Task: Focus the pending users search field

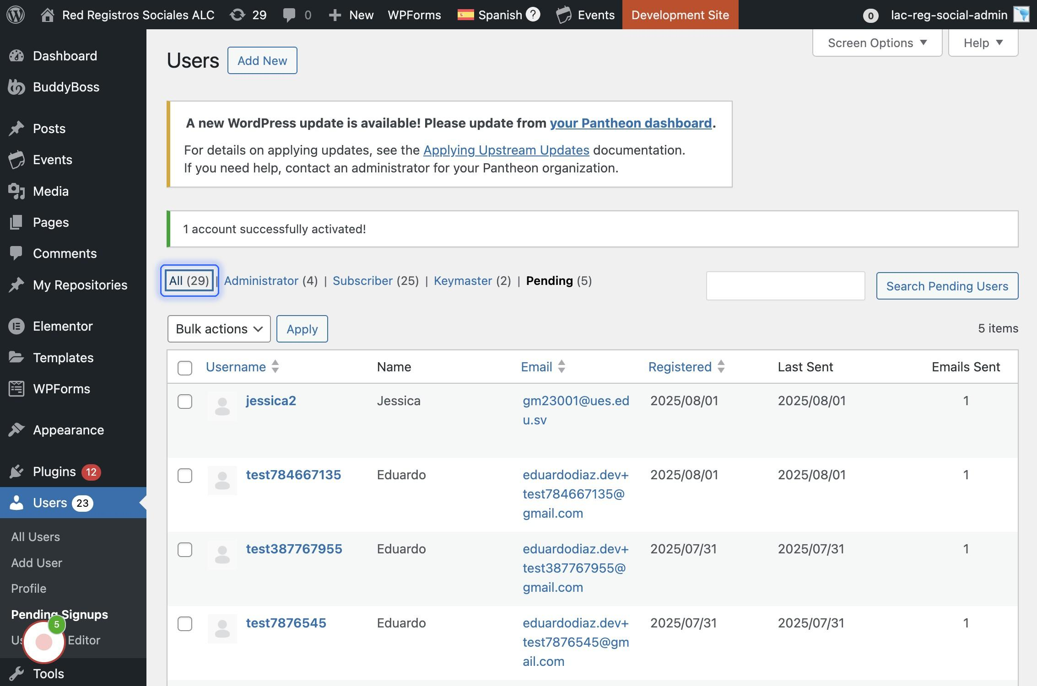Action: point(785,286)
